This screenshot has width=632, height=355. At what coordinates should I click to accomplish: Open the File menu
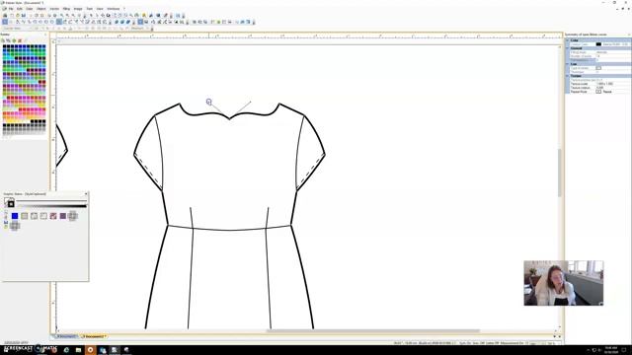pyautogui.click(x=11, y=9)
